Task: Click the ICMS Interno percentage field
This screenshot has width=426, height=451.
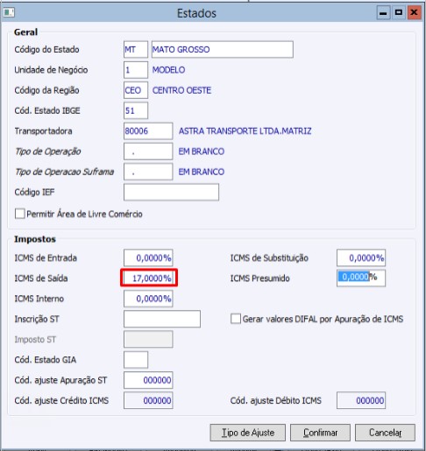Action: coord(148,299)
